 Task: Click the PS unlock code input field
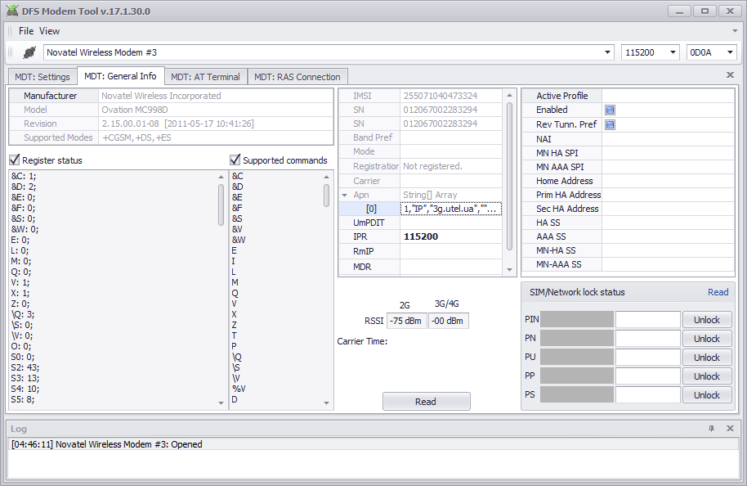pos(648,395)
